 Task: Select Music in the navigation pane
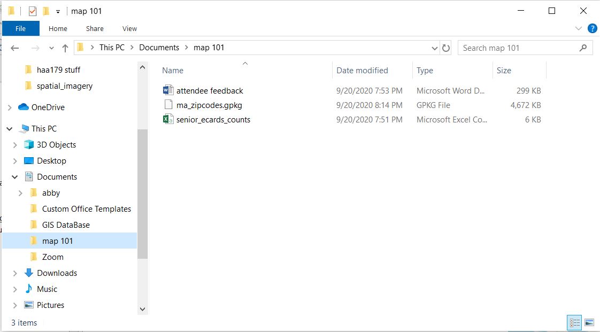47,289
